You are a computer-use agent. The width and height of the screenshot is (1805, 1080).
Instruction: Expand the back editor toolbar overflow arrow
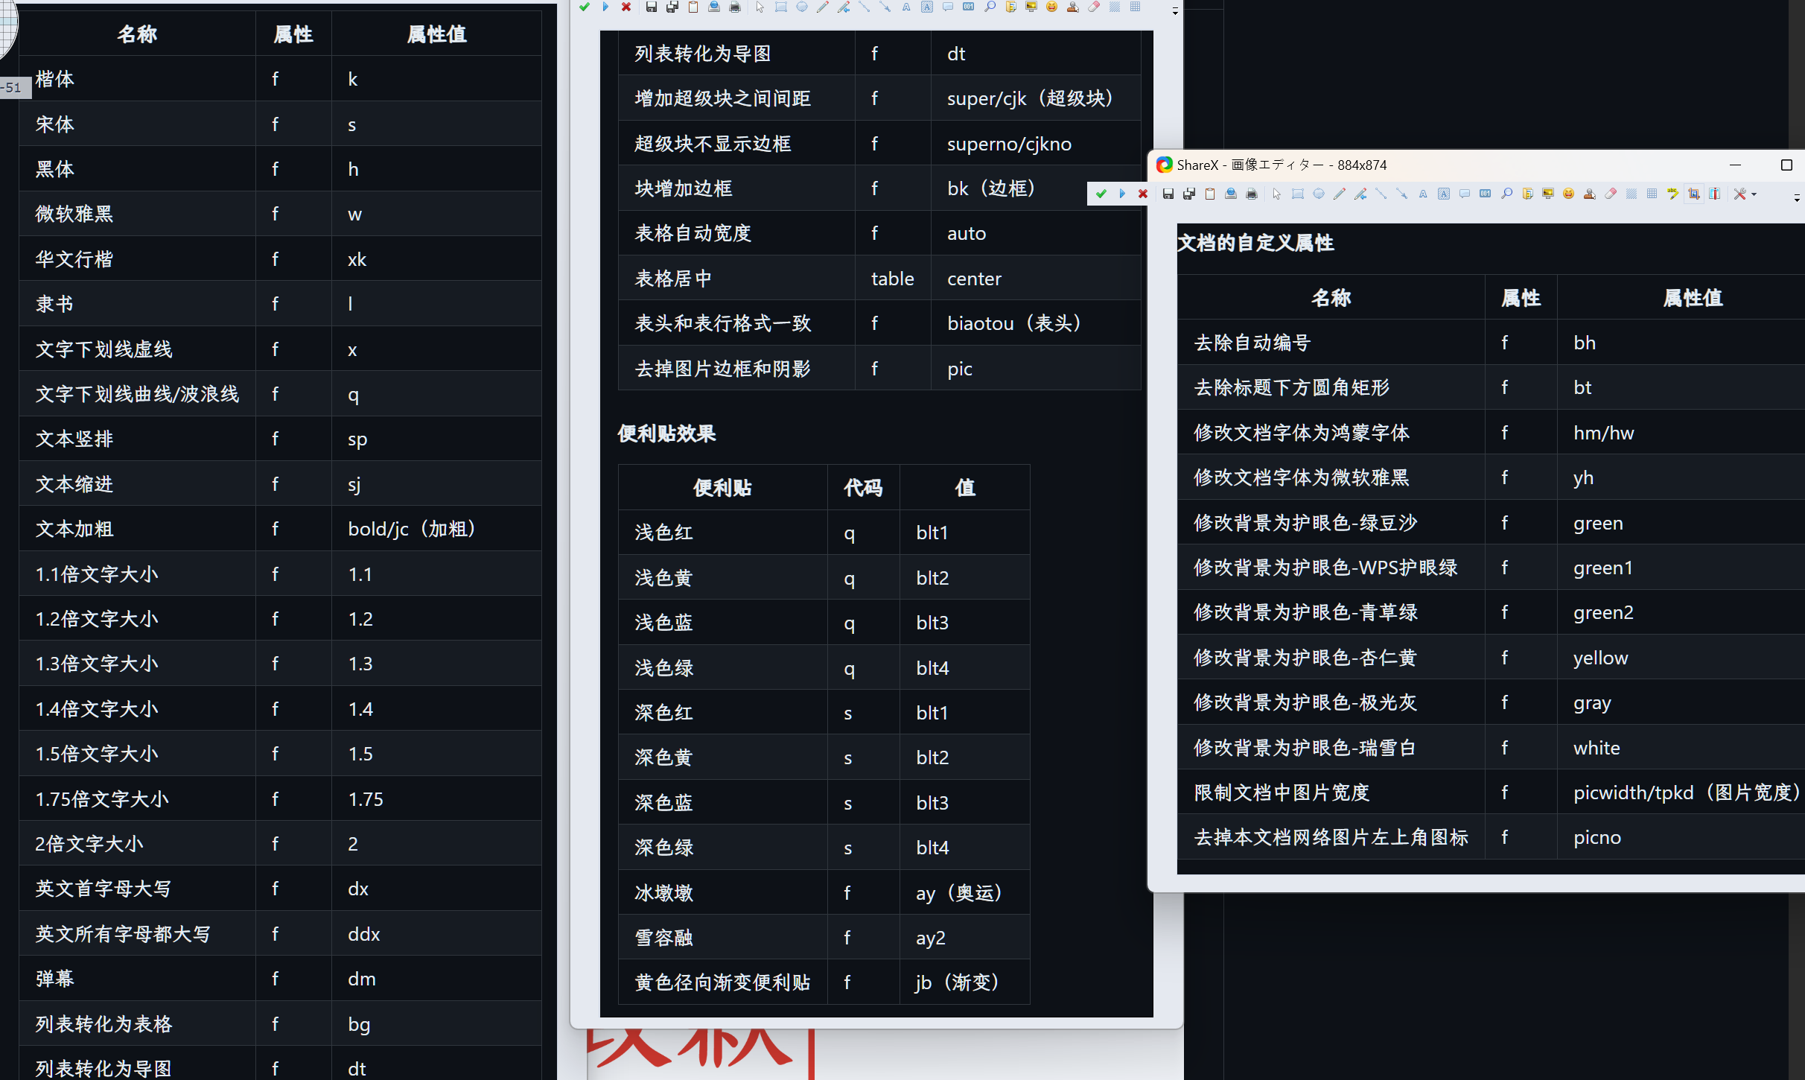(1175, 11)
